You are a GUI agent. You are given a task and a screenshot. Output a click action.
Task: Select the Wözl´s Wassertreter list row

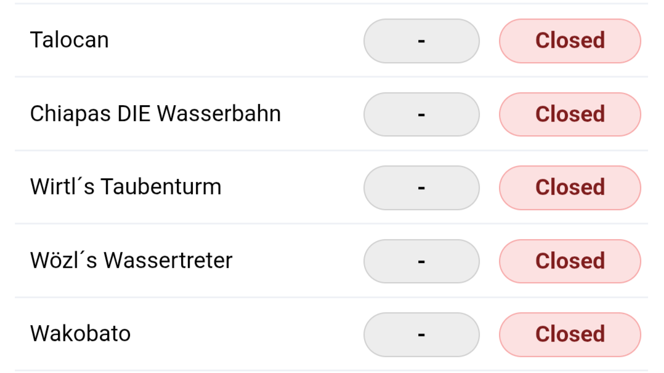331,261
